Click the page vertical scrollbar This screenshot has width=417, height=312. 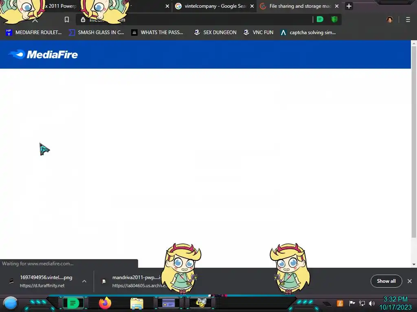(x=414, y=142)
